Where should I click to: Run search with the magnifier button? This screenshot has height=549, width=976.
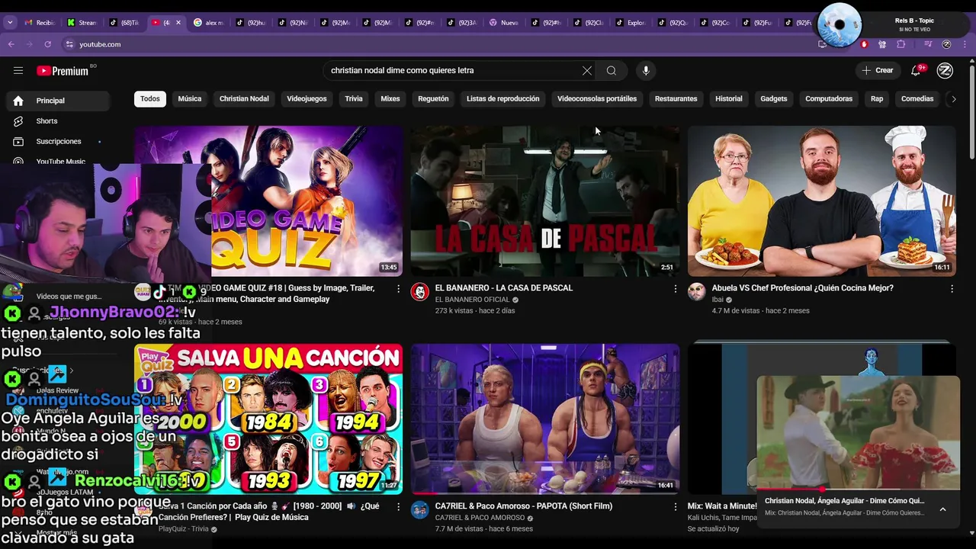pyautogui.click(x=612, y=71)
